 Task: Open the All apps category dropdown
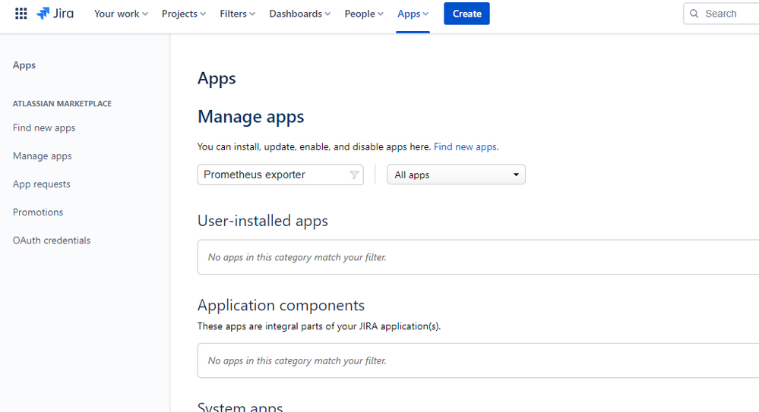point(456,175)
